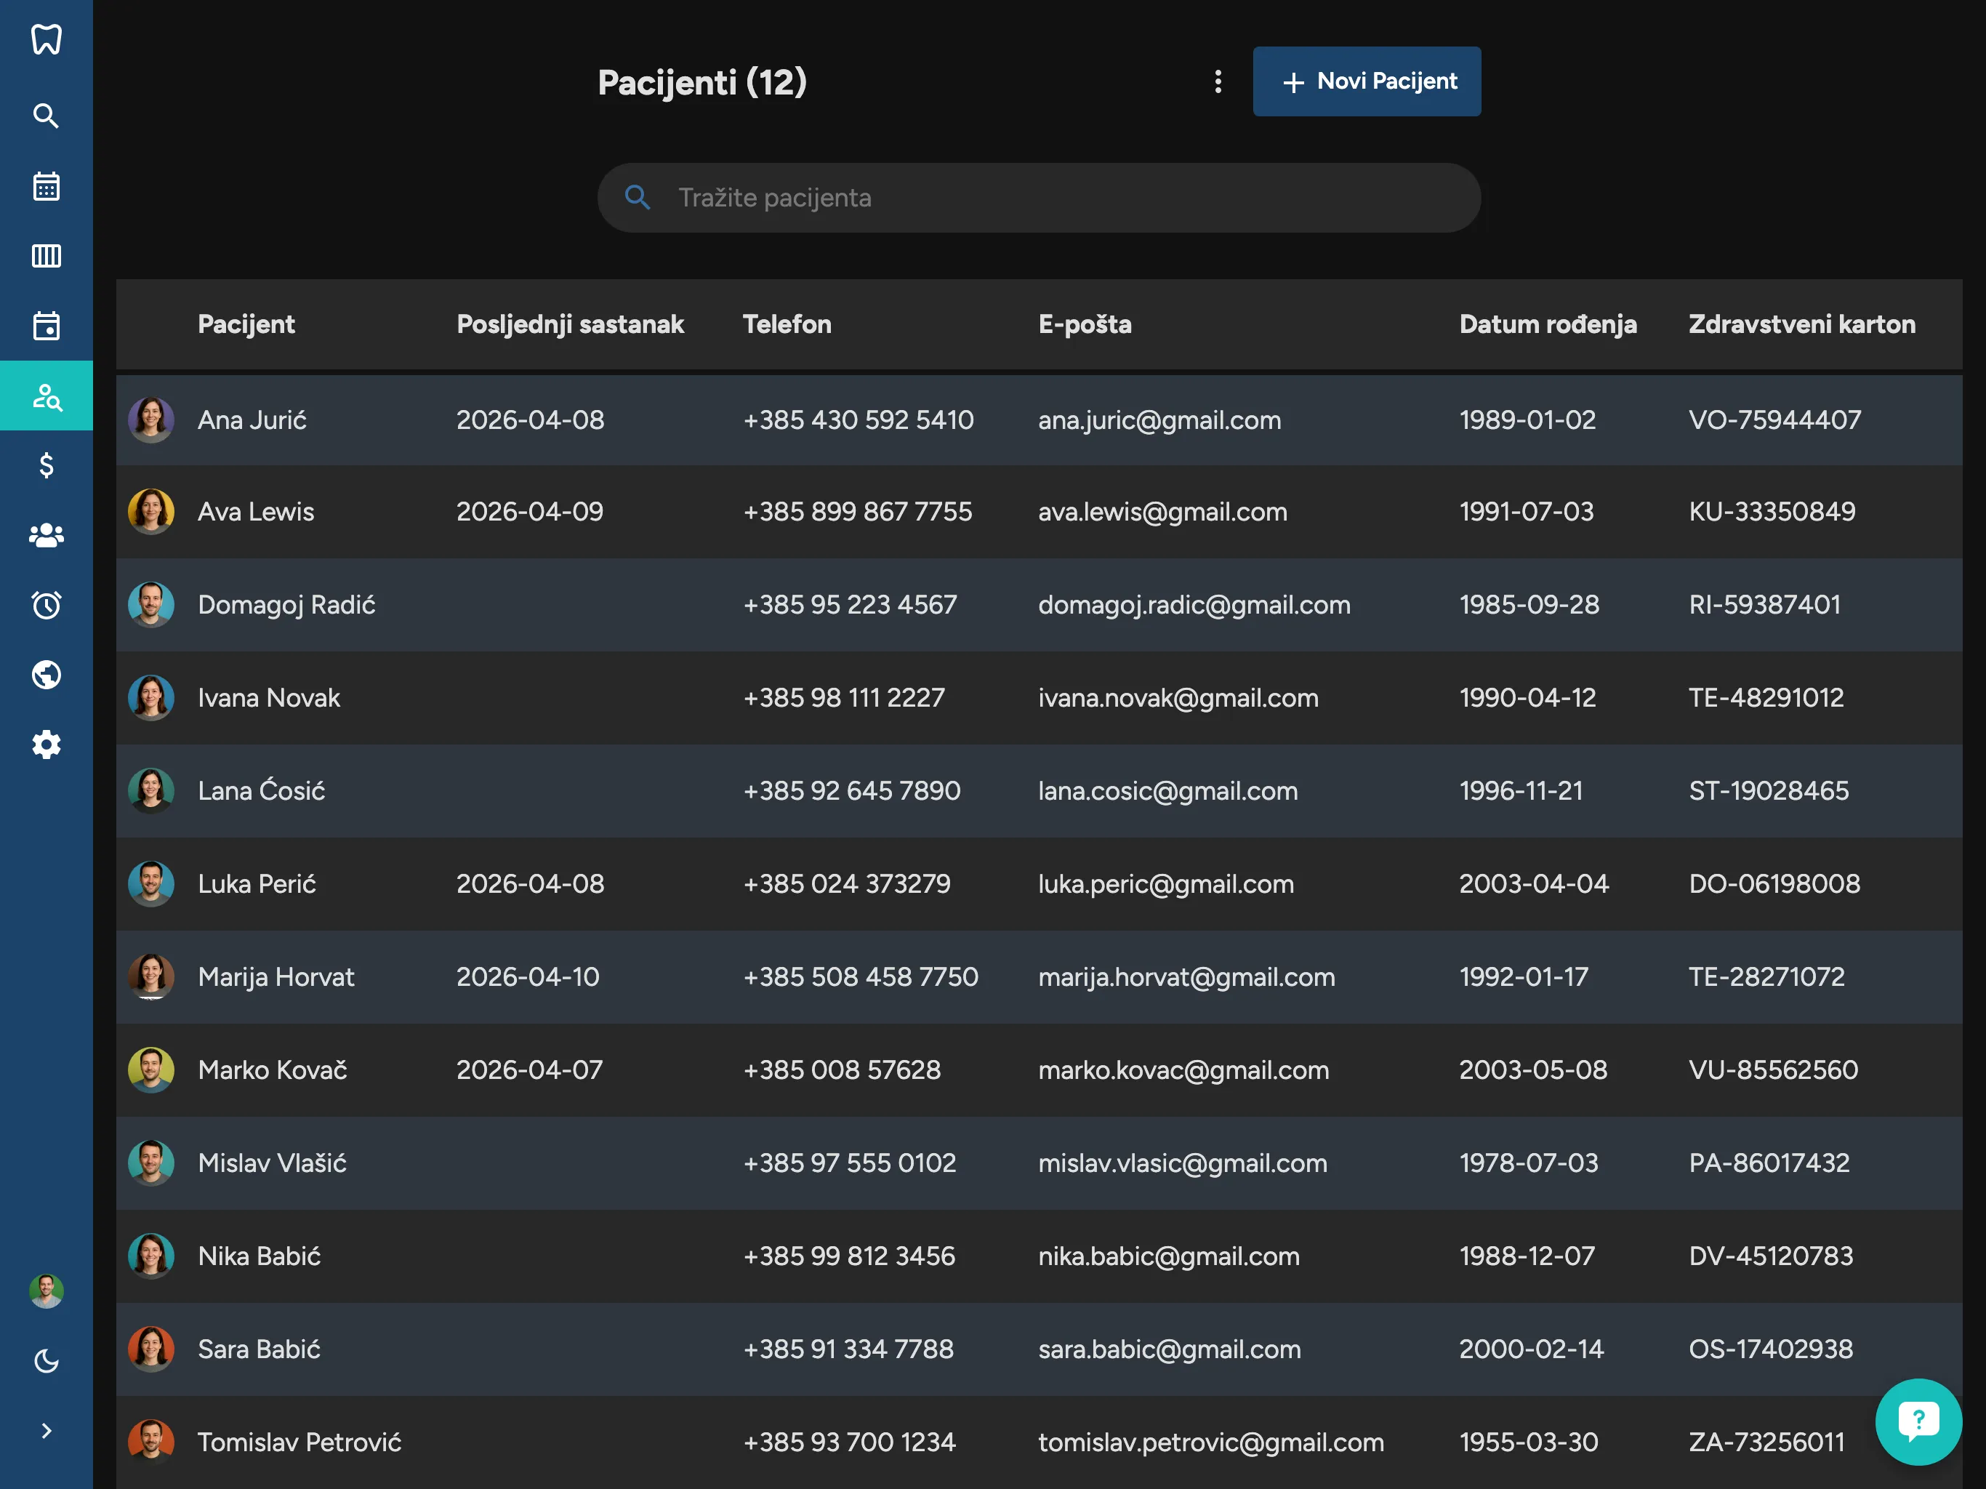Open the calendar grid icon in sidebar
1986x1489 pixels.
coord(46,186)
